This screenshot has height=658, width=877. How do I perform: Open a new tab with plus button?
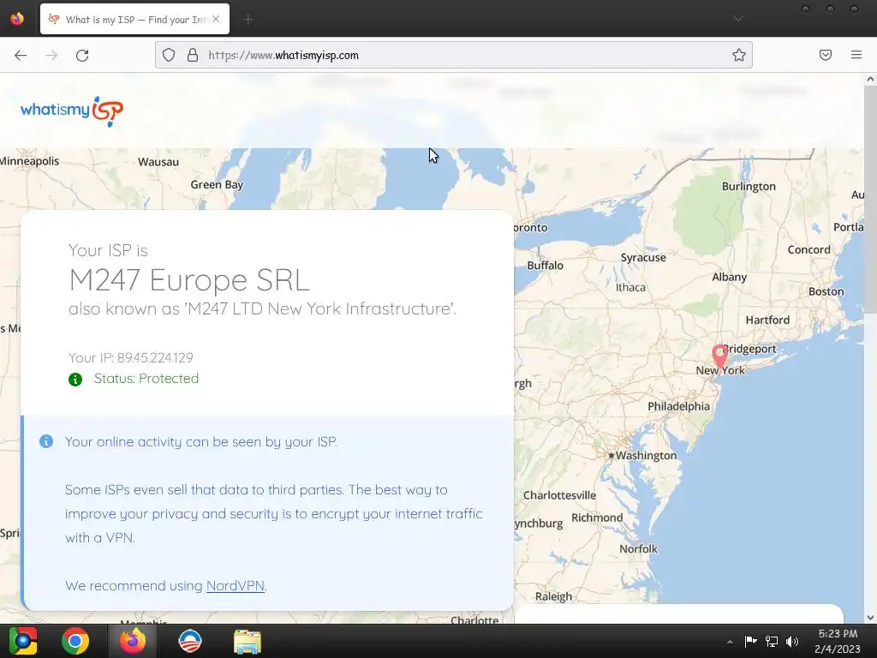(x=248, y=20)
